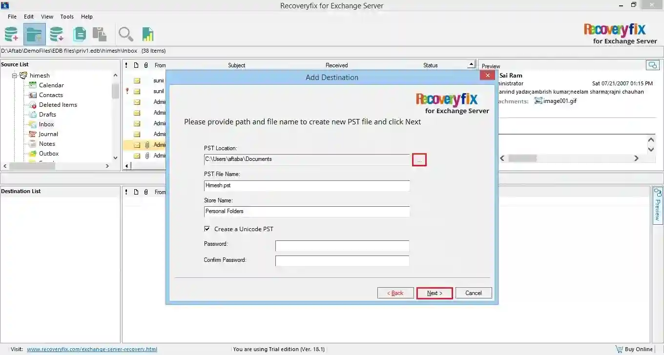
Task: Click the PST File Name field
Action: click(x=307, y=186)
